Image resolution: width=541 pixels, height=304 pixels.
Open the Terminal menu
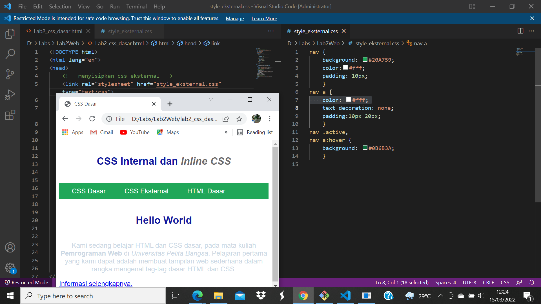tap(136, 6)
